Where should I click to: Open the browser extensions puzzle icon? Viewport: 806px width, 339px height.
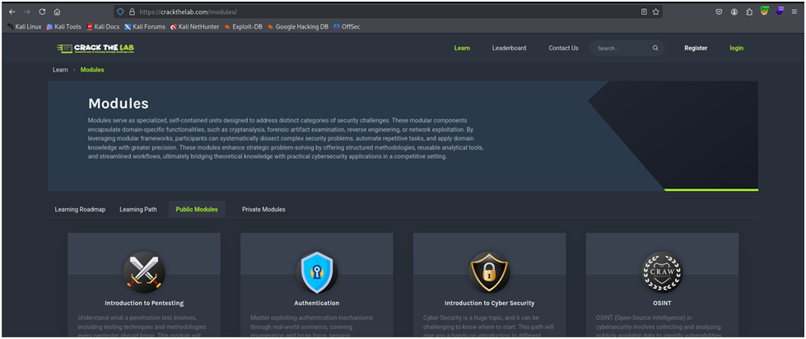click(748, 12)
